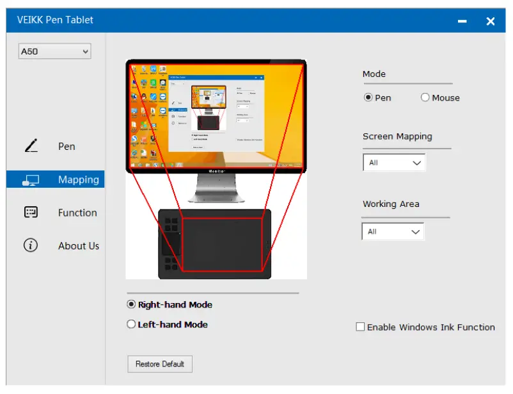Close the VEIKK Pen Tablet window
Viewport: 513px width, 394px height.
click(x=491, y=21)
